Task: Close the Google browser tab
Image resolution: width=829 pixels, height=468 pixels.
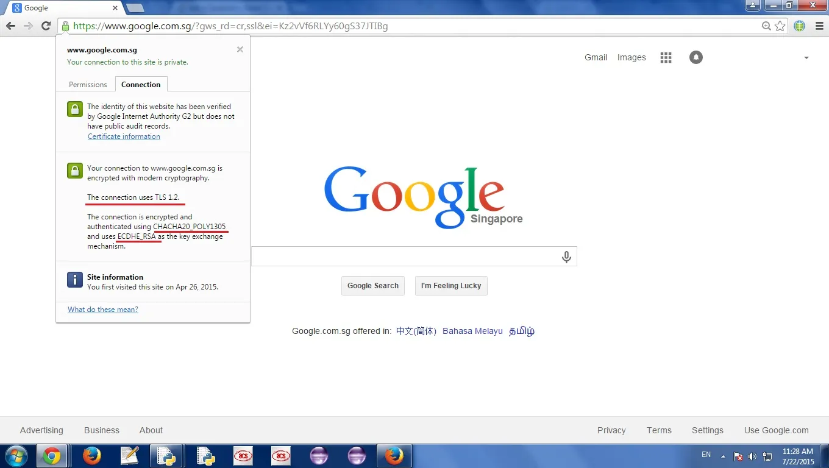Action: pos(116,8)
